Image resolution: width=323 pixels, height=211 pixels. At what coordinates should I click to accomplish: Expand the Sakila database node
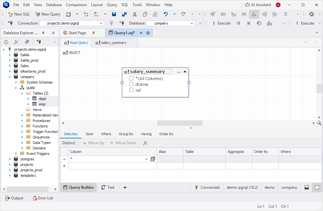pos(10,55)
